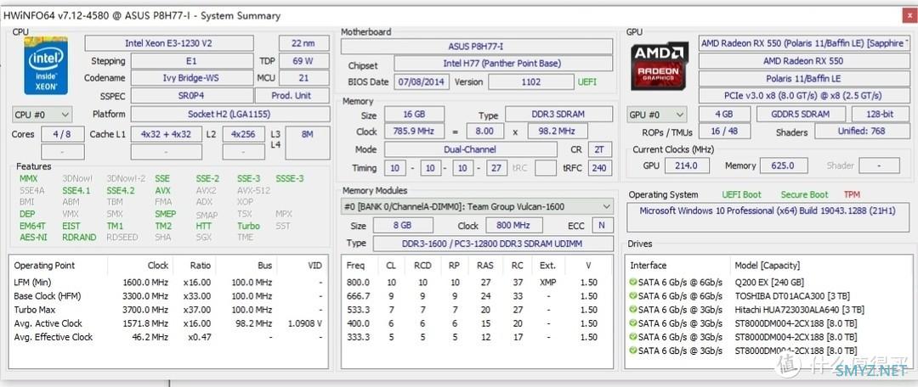Click the DDR3-1600 / PC3-12800 type field

pyautogui.click(x=493, y=244)
